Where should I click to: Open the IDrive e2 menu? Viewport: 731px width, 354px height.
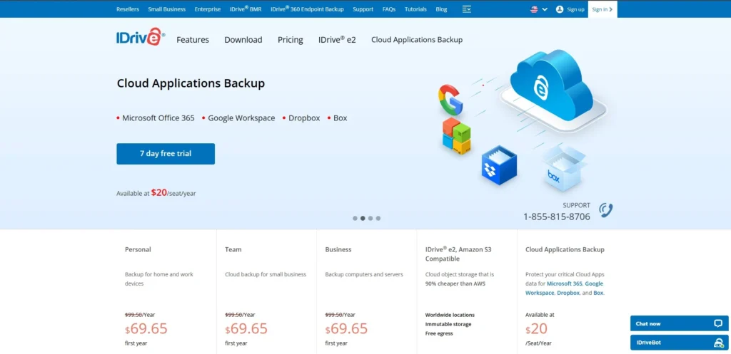337,40
